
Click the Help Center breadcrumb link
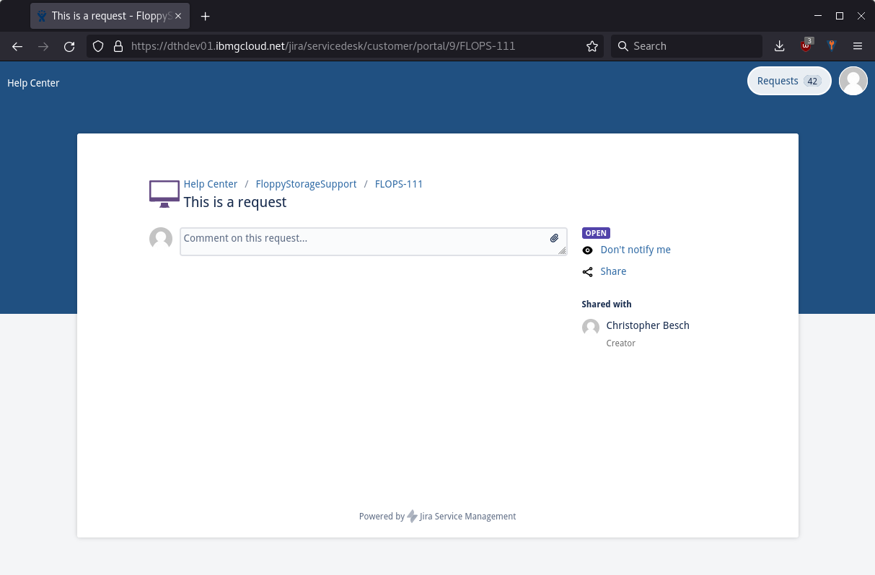[x=210, y=184]
